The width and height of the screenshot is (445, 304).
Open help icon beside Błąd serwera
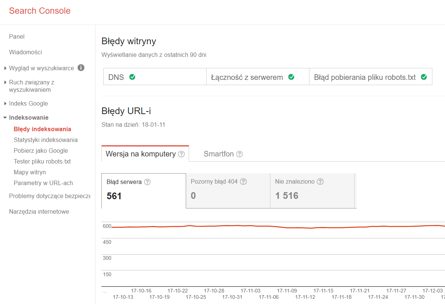tap(147, 182)
